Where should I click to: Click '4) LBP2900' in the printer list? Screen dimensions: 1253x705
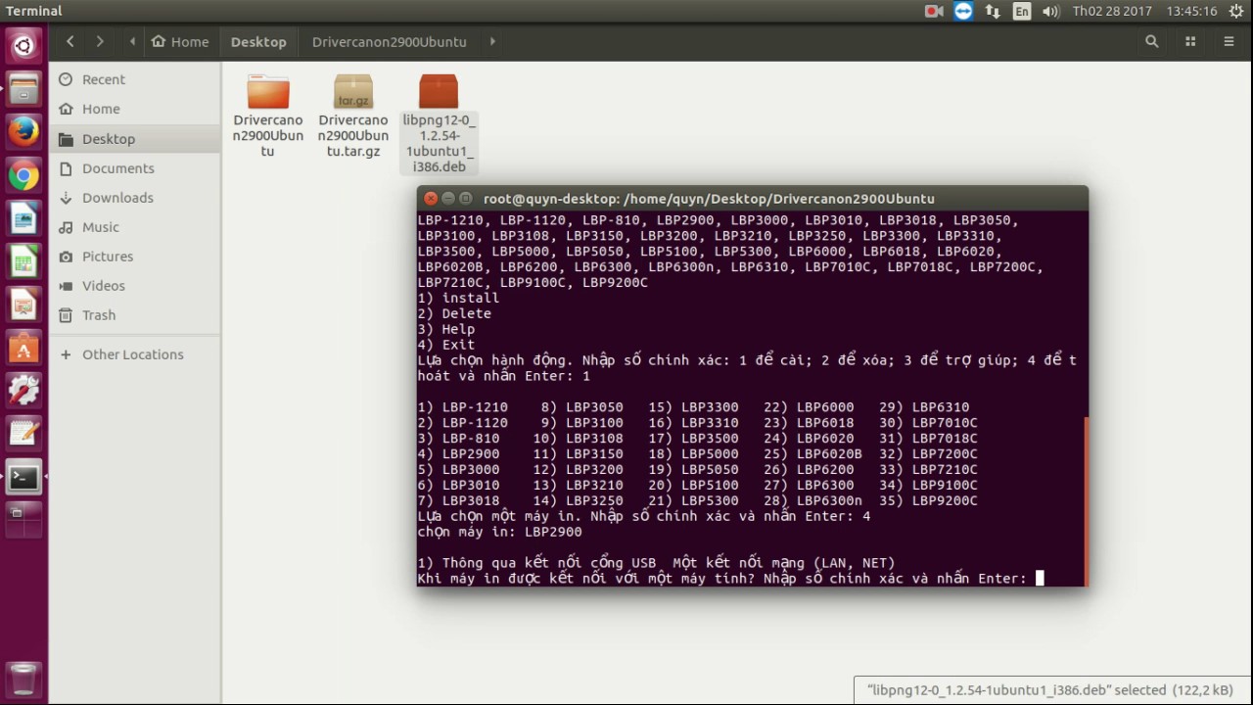coord(458,453)
